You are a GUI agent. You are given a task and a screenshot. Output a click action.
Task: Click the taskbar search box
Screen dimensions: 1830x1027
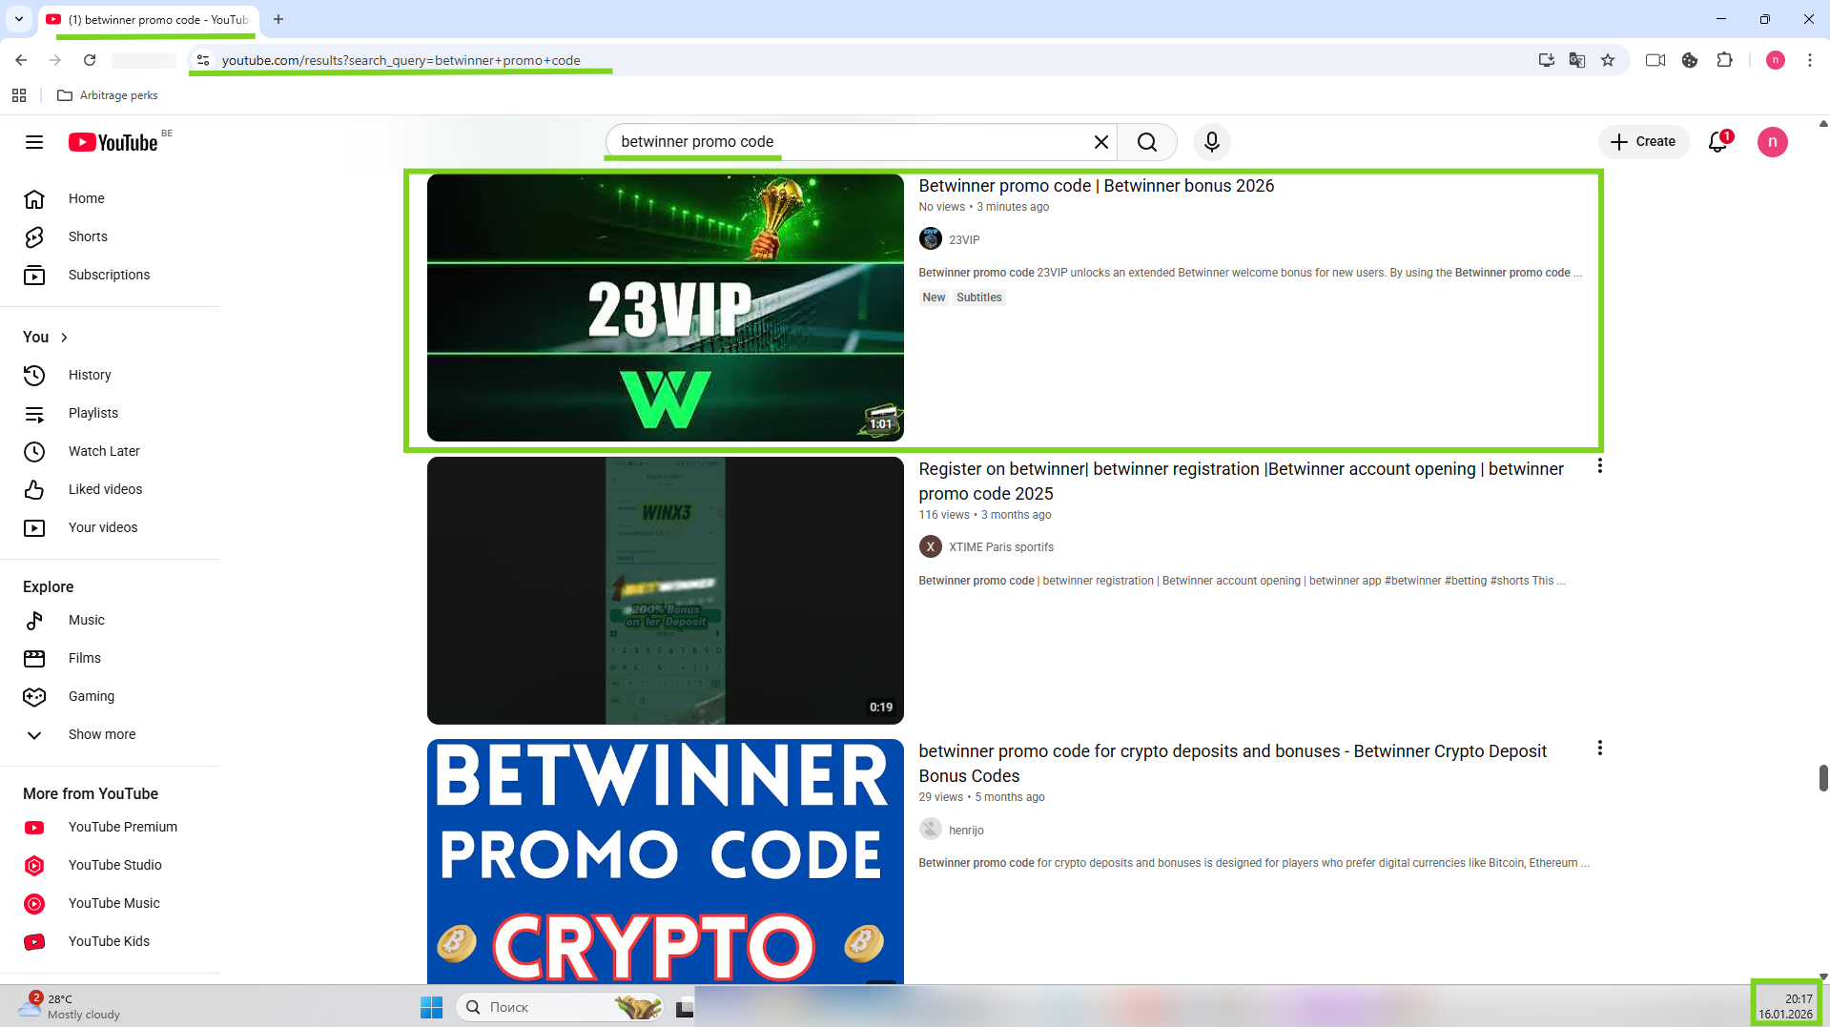click(562, 1007)
